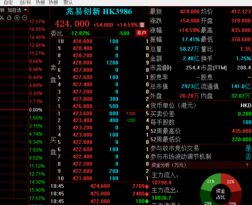This screenshot has height=205, width=252.
Task: Click the 外盘 value 26.20万
Action: [x=189, y=96]
